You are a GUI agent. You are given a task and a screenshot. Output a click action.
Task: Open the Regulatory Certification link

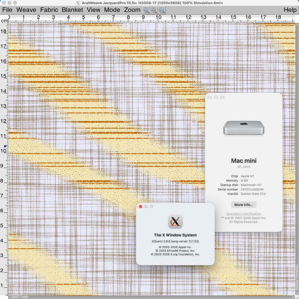coord(244,214)
